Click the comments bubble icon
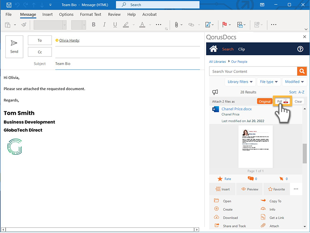This screenshot has width=310, height=233. 251,179
